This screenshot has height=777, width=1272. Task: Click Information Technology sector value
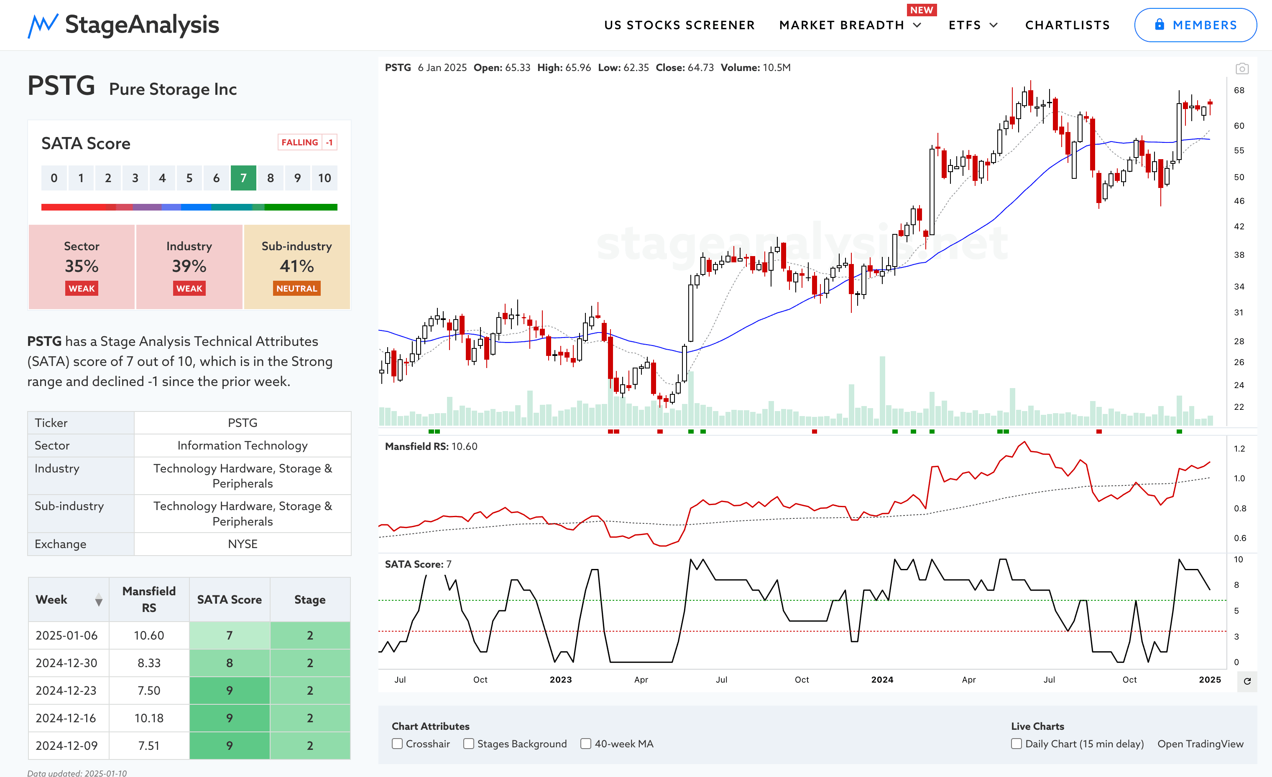pyautogui.click(x=242, y=445)
